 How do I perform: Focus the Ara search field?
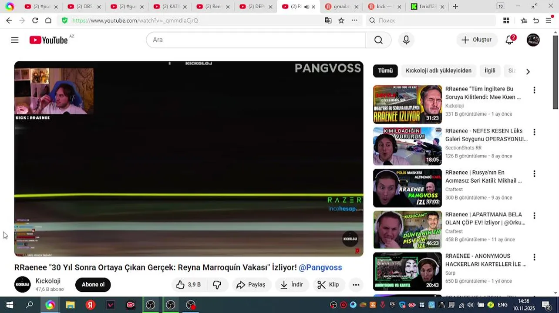coord(256,40)
